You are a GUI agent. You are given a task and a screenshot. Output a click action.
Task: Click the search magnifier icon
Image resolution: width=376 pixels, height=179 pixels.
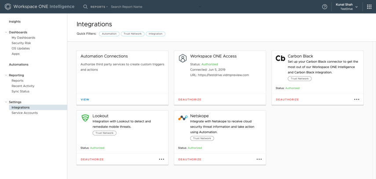[85, 7]
